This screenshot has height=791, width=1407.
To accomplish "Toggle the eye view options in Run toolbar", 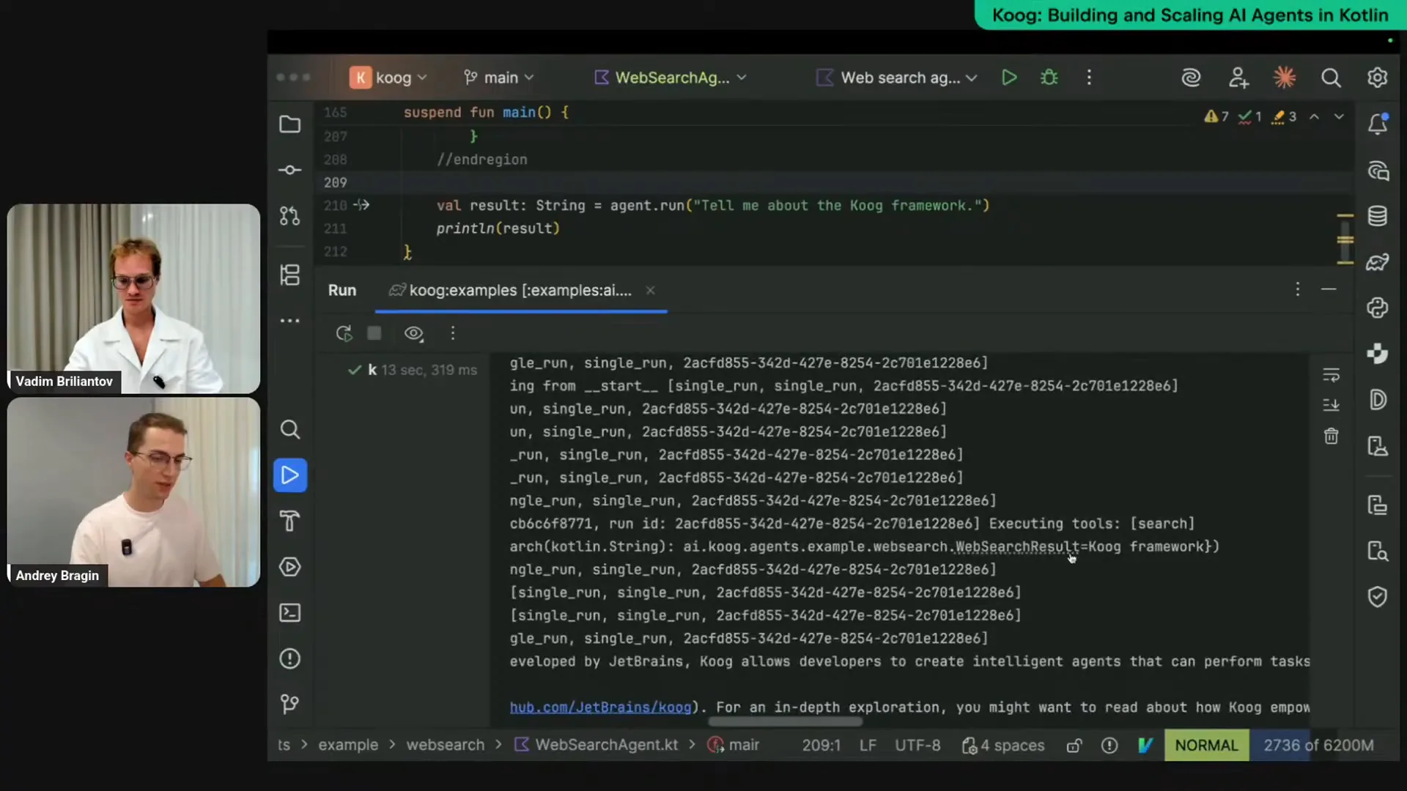I will pos(414,334).
